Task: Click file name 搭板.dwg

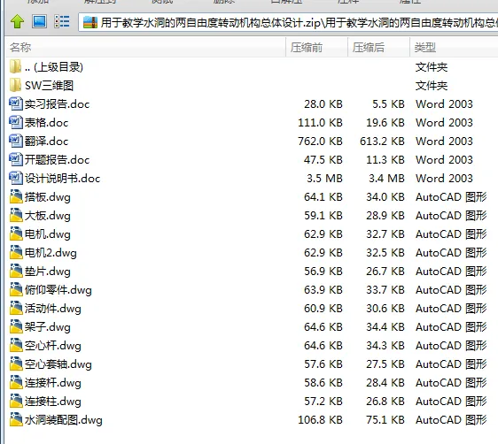Action: [48, 197]
